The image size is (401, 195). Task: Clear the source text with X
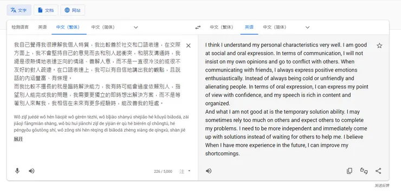(x=188, y=45)
